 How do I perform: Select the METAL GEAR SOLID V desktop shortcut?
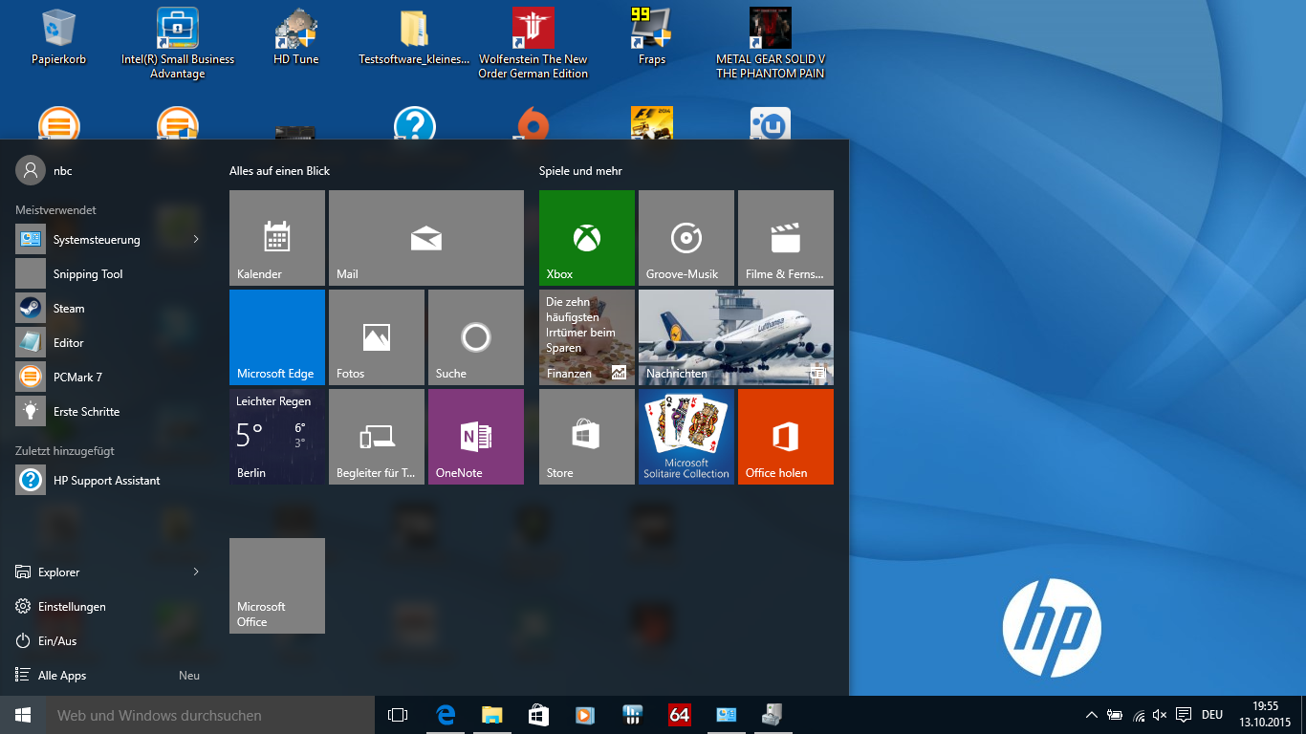point(770,44)
